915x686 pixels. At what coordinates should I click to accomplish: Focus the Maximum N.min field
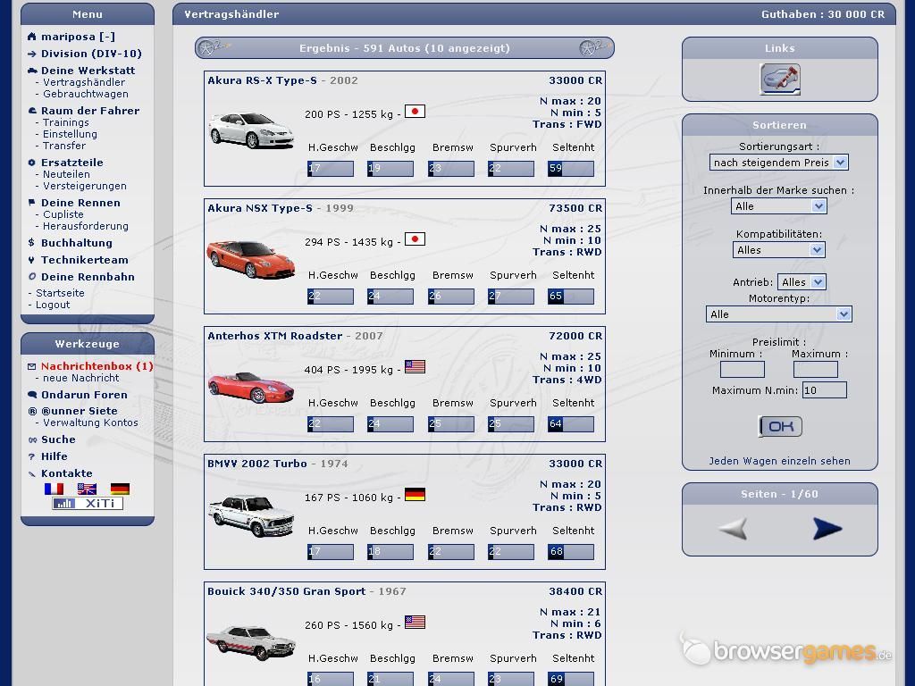click(x=825, y=390)
